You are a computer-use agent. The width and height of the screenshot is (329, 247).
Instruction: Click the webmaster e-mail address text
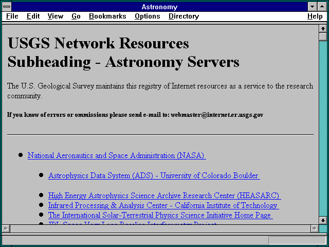click(x=217, y=115)
